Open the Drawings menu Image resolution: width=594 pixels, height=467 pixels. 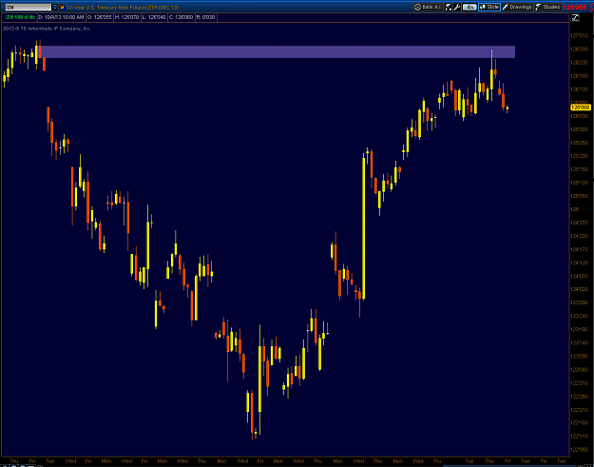[517, 8]
